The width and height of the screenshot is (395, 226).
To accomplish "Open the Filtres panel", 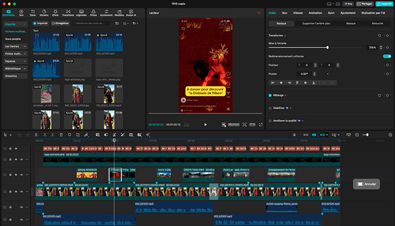I will coord(93,12).
